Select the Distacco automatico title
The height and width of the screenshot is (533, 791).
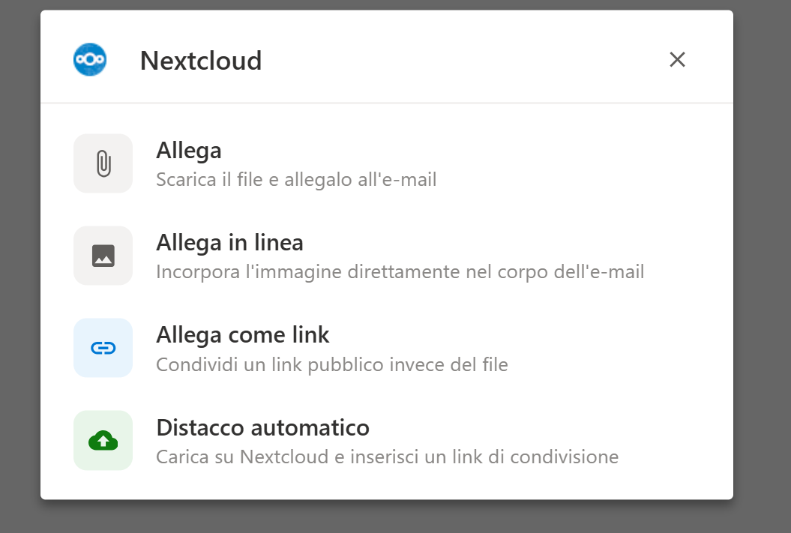(x=262, y=427)
